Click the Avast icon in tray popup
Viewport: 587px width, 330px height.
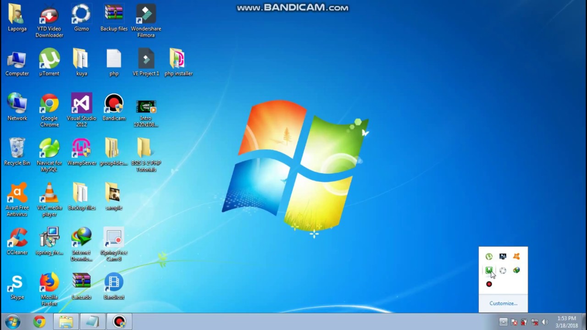click(516, 257)
